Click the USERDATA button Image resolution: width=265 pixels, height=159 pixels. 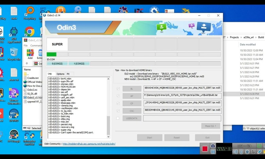(x=132, y=118)
